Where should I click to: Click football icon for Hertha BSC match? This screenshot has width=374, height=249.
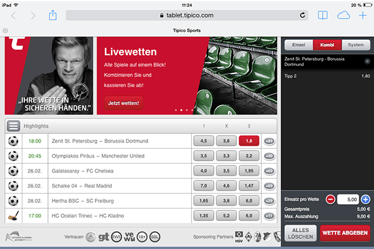coord(13,201)
